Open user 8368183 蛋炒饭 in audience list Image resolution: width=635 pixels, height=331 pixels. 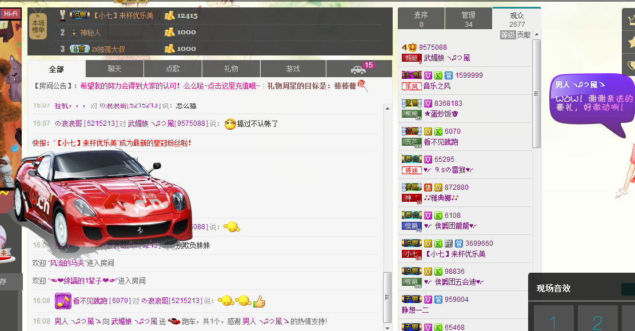[x=465, y=109]
